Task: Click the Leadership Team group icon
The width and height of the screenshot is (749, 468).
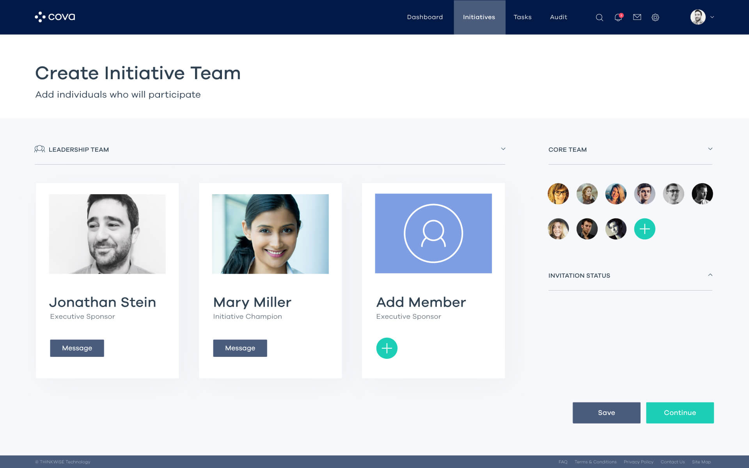Action: 40,149
